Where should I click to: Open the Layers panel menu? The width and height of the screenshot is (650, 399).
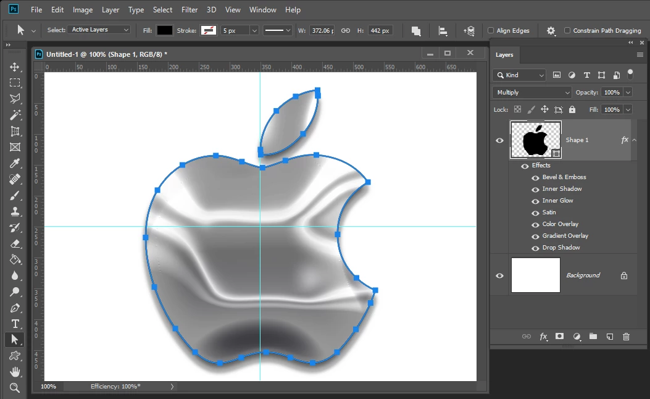640,55
